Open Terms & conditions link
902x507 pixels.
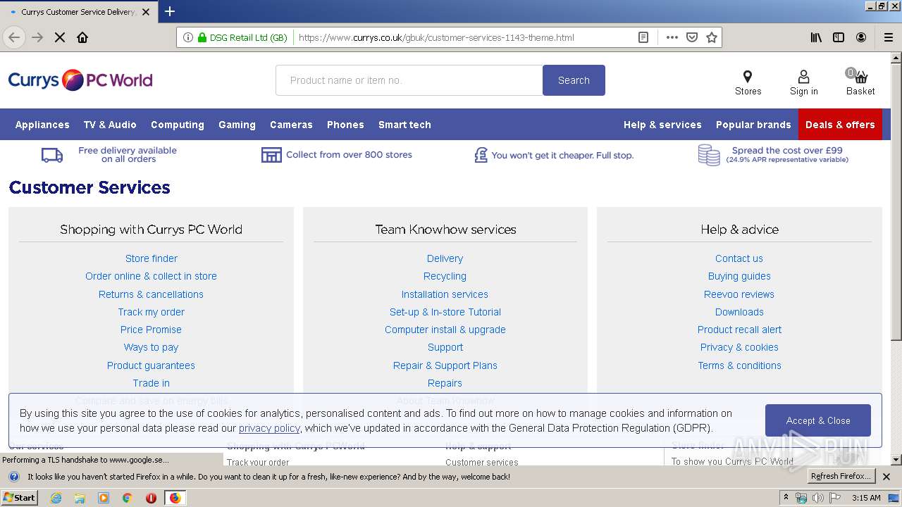click(739, 365)
